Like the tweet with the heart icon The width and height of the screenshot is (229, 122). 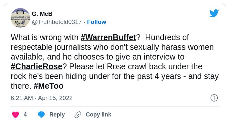(x=16, y=115)
